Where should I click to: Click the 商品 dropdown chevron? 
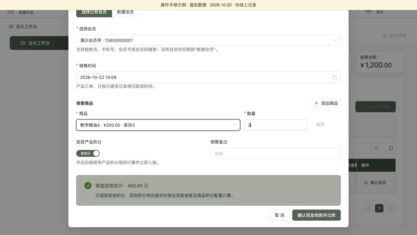coord(235,125)
